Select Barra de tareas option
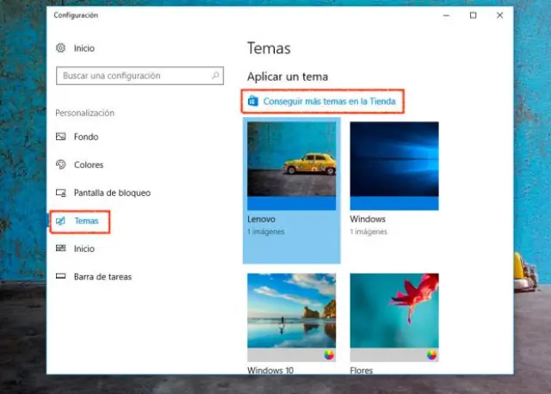Viewport: 551px width, 394px height. (x=102, y=277)
